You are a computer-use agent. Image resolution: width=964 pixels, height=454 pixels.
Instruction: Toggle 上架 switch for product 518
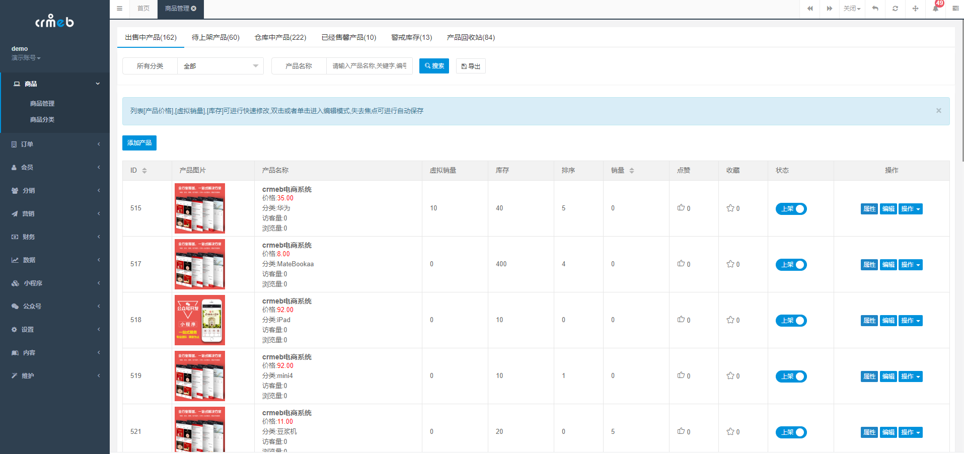[x=791, y=321]
